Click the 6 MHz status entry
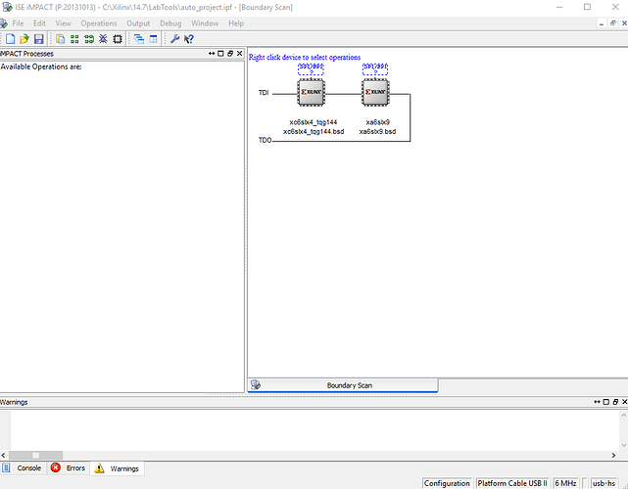The width and height of the screenshot is (628, 489). click(x=565, y=483)
